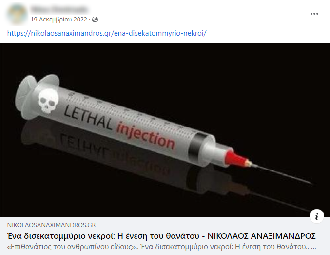Click the circular info icon on image

click(316, 216)
